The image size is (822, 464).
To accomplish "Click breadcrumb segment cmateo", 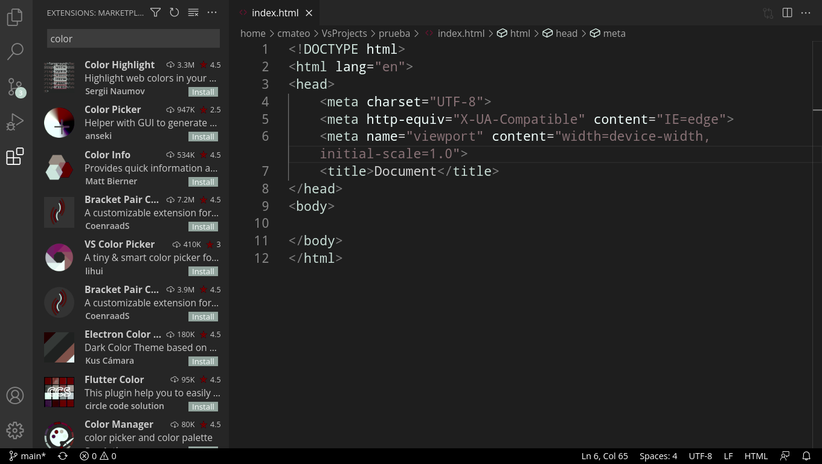I will [x=294, y=33].
